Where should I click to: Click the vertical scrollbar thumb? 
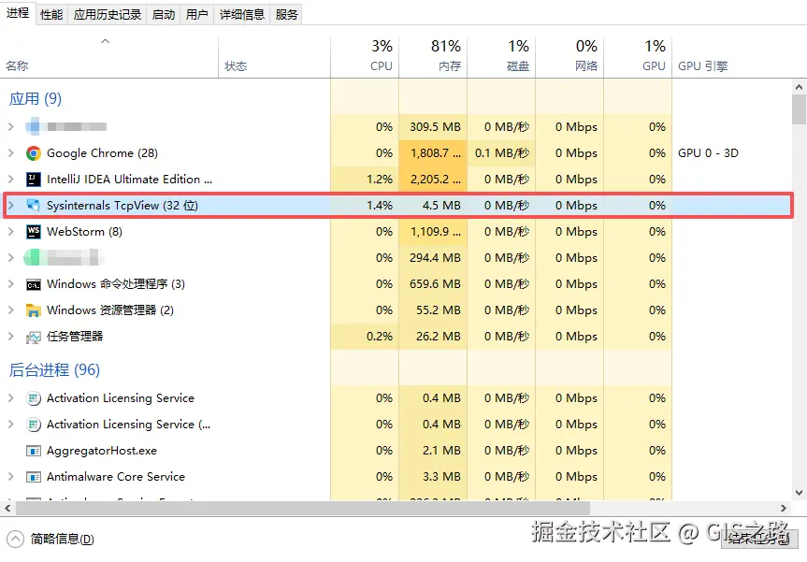point(799,109)
